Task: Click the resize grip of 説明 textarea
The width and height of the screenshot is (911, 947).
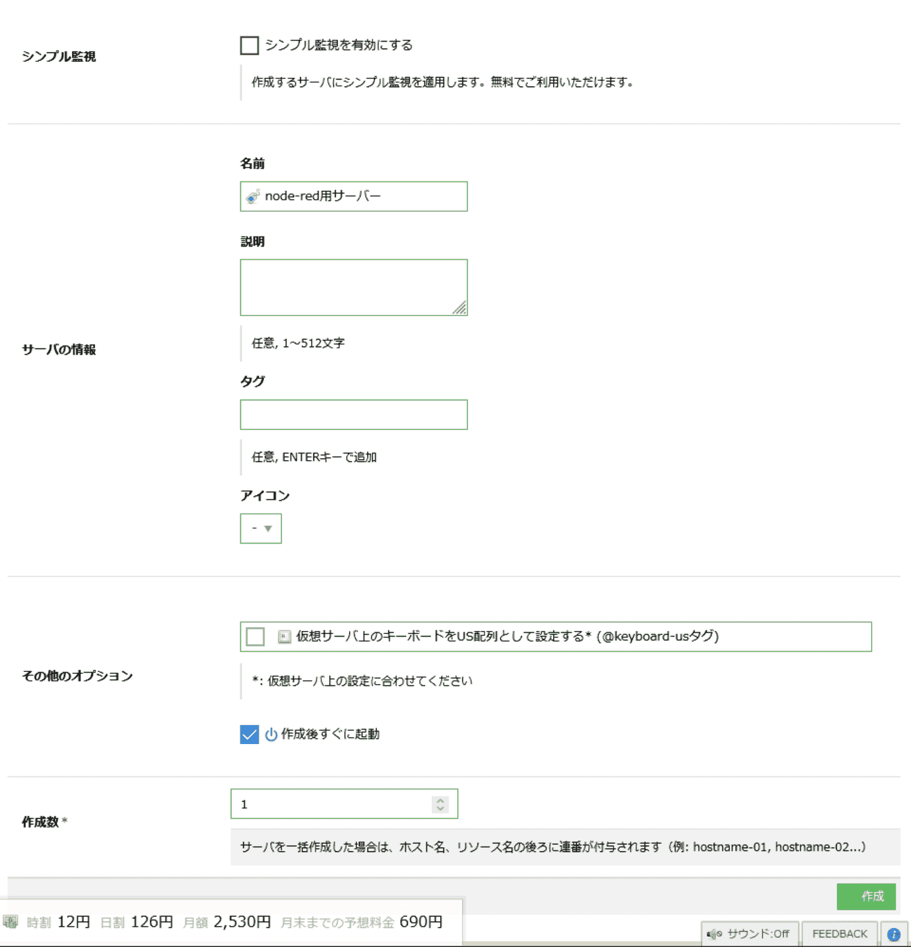Action: [460, 308]
